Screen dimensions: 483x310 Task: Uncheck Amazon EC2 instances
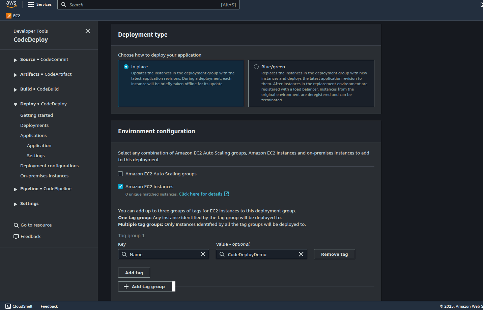click(x=120, y=186)
